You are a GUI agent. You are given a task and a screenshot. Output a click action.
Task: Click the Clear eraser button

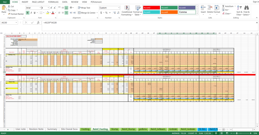pos(226,13)
